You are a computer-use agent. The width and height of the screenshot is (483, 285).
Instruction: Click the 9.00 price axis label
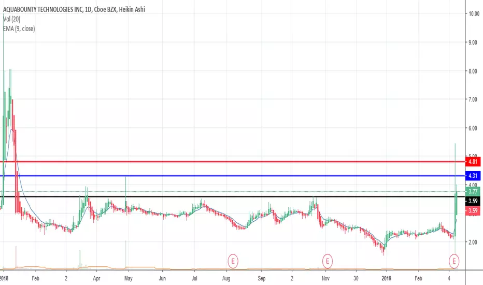(473, 42)
